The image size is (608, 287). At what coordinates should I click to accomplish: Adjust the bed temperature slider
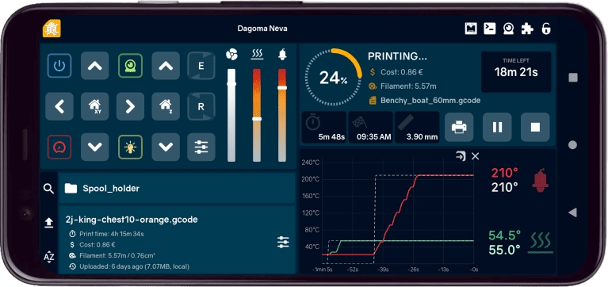257,115
